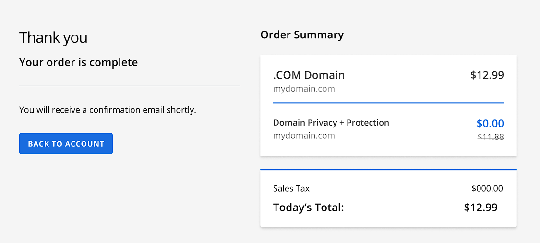Viewport: 540px width, 243px height.
Task: Click mydomain.com under Domain Privacy + Protection
Action: coord(304,135)
